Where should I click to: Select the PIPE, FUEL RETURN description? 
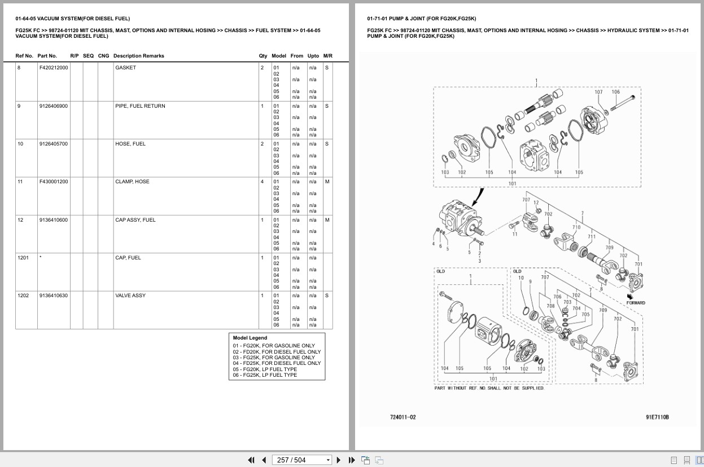tap(140, 106)
